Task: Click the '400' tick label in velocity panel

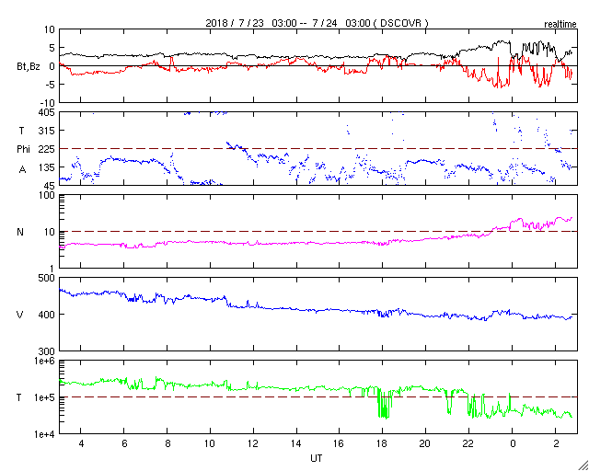Action: click(47, 315)
